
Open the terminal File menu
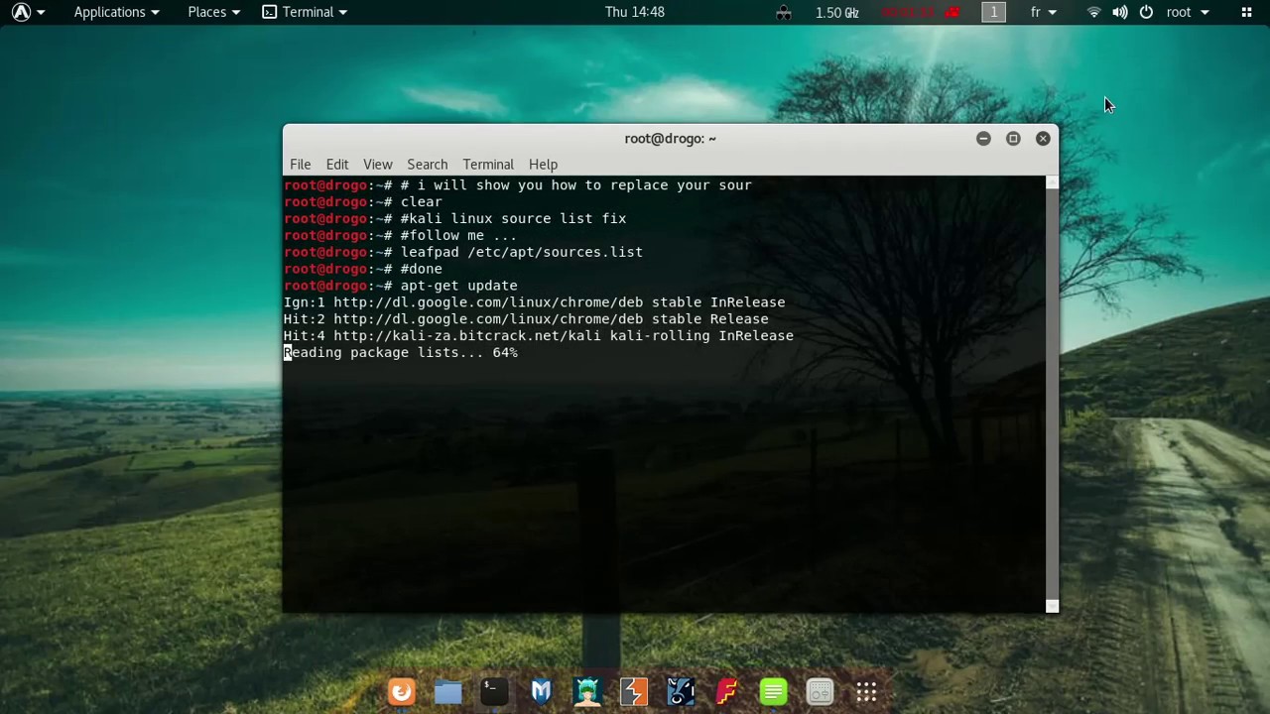click(x=300, y=165)
